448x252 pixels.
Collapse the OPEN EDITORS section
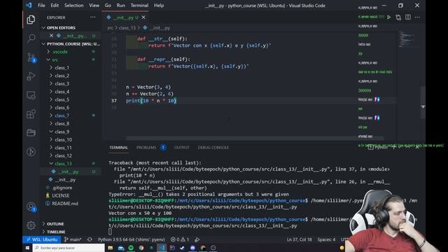pos(70,28)
